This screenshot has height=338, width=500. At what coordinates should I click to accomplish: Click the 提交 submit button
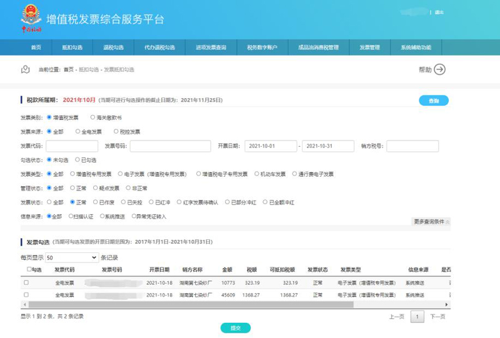point(235,328)
